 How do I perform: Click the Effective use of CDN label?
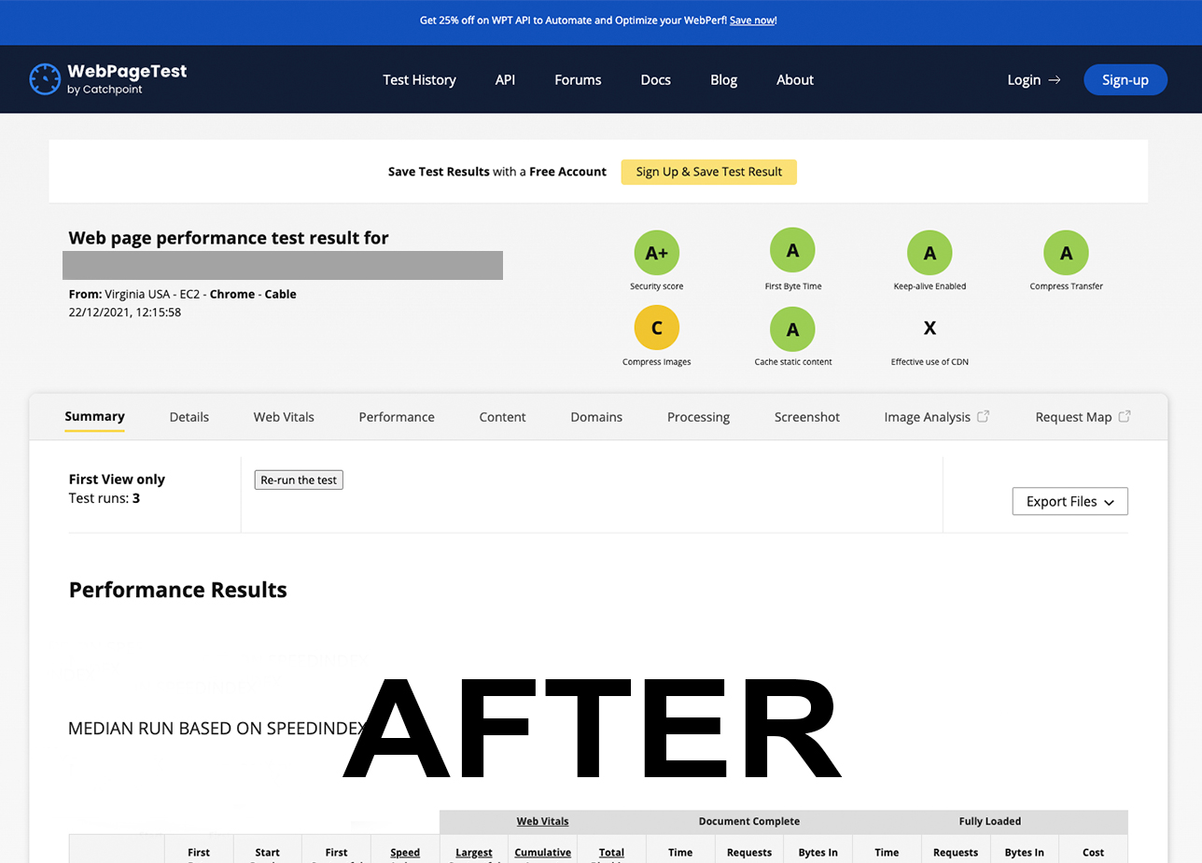click(929, 362)
